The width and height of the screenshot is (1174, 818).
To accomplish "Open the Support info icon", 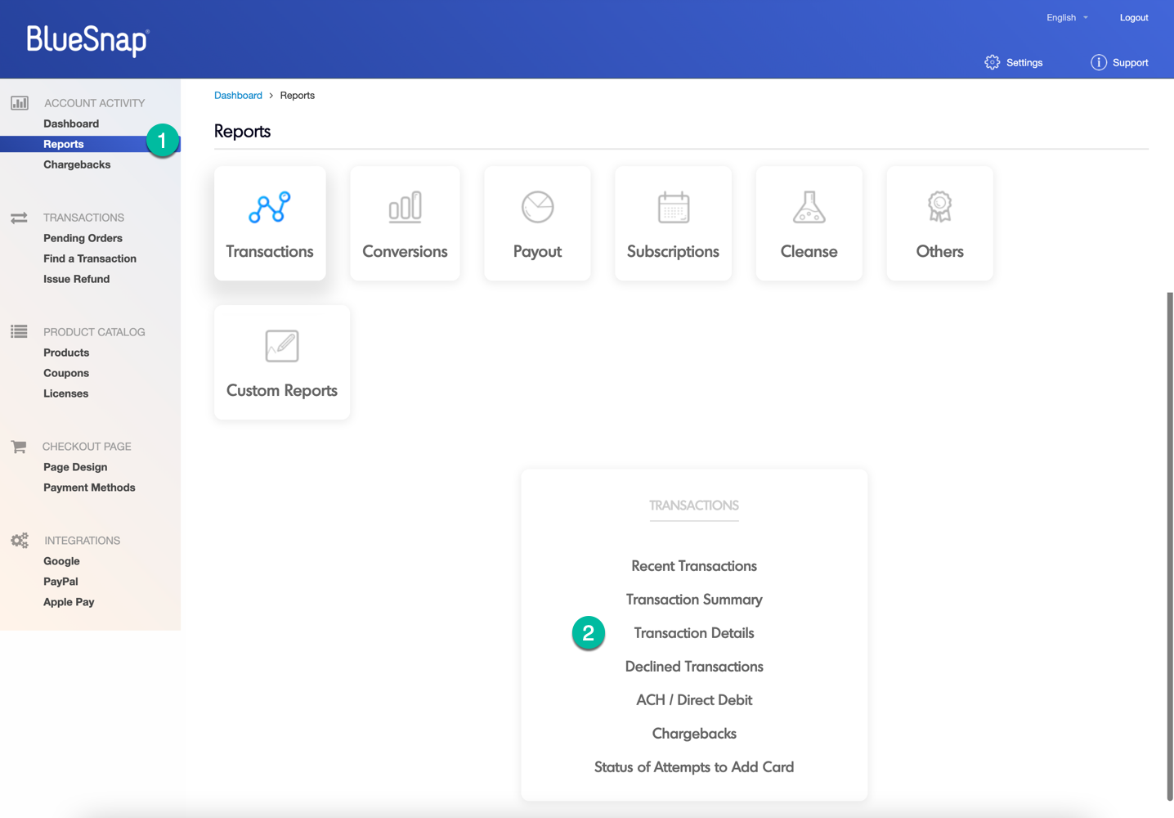I will coord(1098,63).
